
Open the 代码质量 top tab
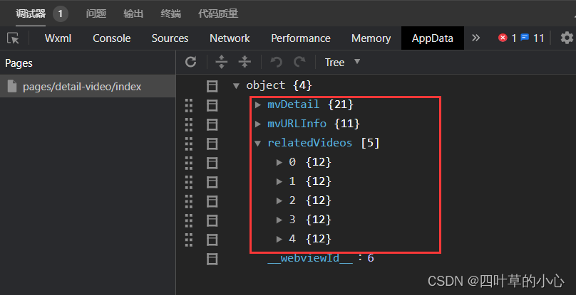(218, 14)
